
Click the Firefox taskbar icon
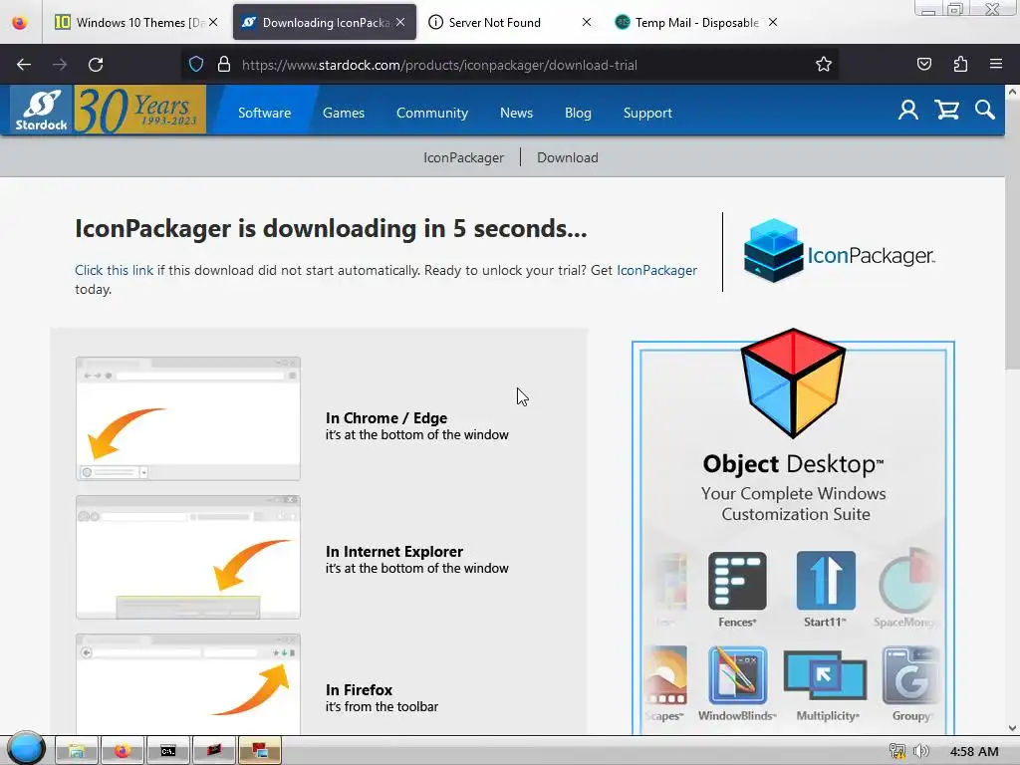click(123, 751)
